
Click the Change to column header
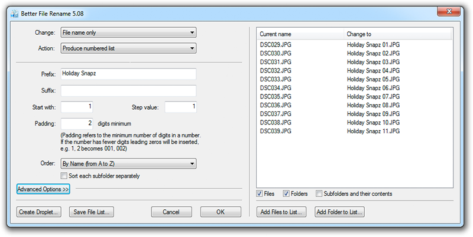tap(397, 34)
